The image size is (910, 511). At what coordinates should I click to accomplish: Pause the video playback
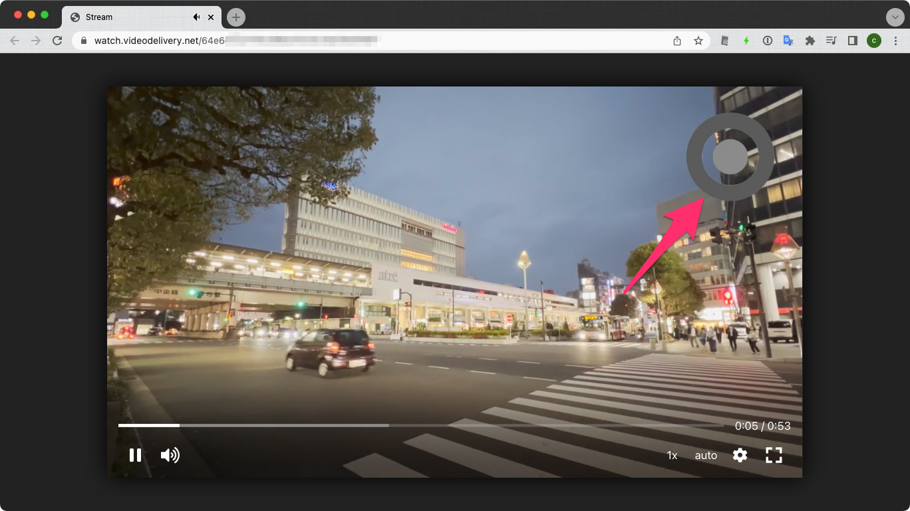135,455
